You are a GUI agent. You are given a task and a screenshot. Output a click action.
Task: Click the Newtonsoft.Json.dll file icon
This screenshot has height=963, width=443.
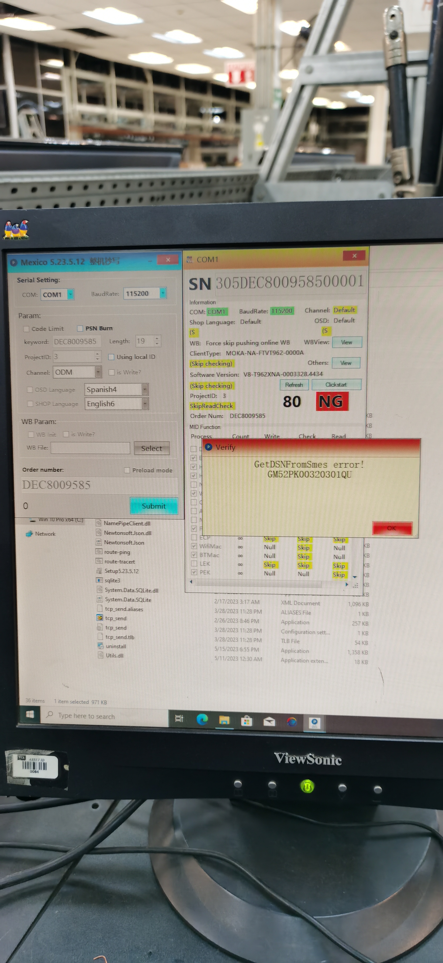(99, 532)
